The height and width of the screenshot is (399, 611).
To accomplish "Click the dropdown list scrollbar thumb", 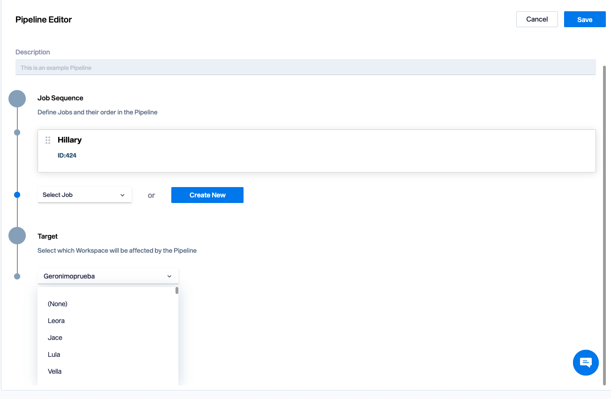I will (177, 290).
